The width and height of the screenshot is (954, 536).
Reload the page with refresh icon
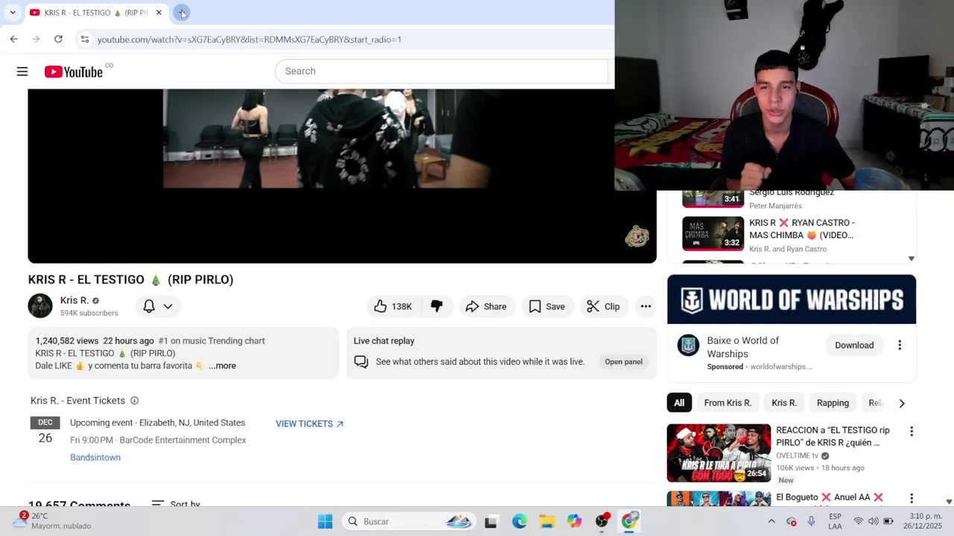click(58, 39)
